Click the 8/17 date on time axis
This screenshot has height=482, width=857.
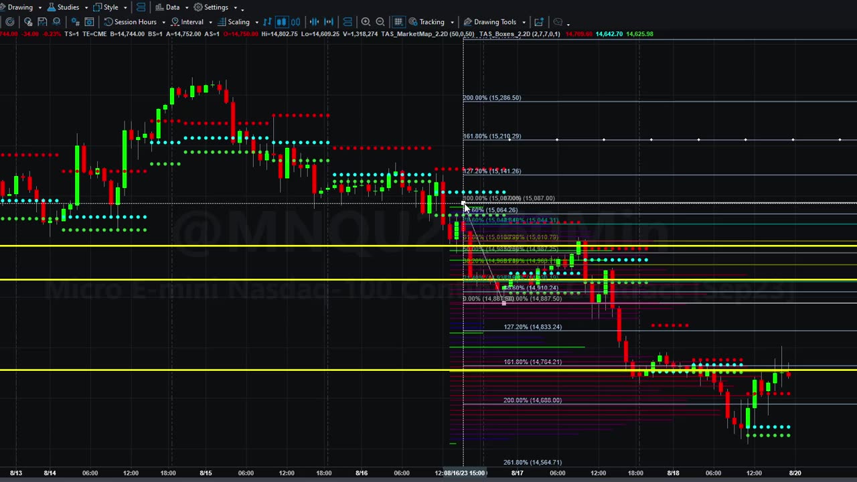517,473
